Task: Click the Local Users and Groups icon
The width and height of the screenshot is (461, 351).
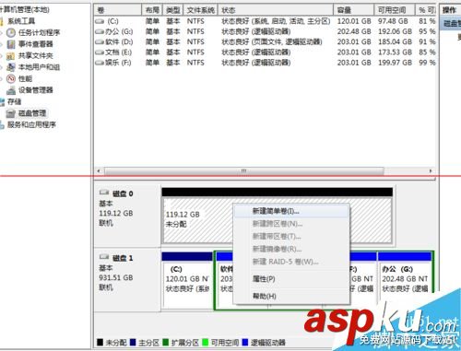Action: pyautogui.click(x=11, y=67)
